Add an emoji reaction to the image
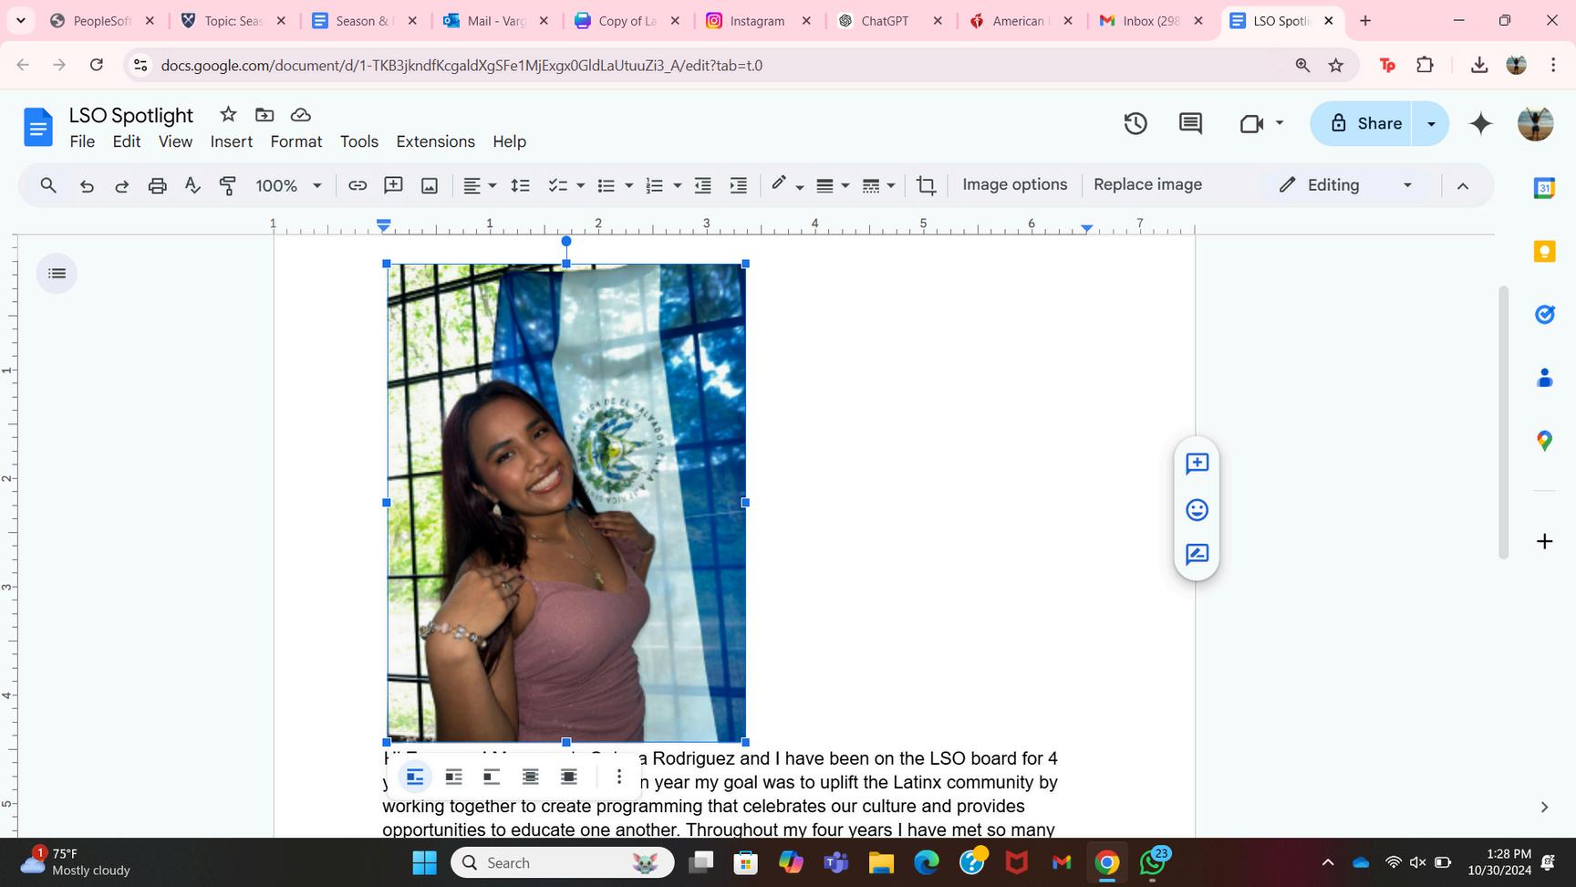 coord(1197,509)
